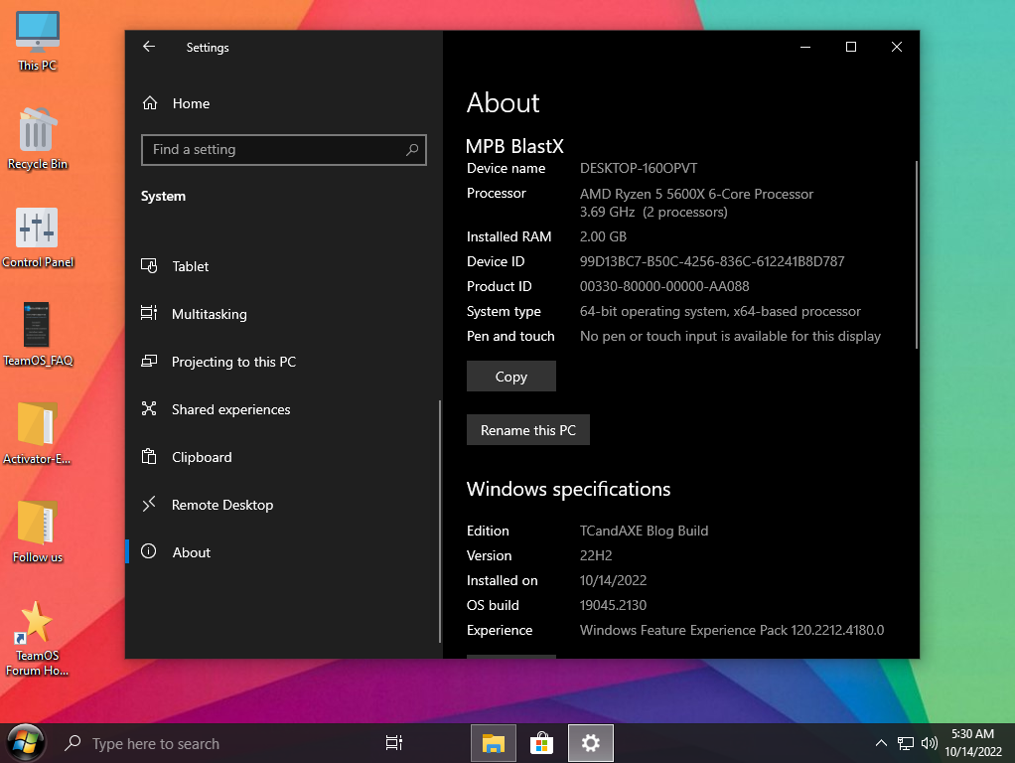Open File Explorer from the taskbar
Image resolution: width=1015 pixels, height=763 pixels.
click(493, 743)
